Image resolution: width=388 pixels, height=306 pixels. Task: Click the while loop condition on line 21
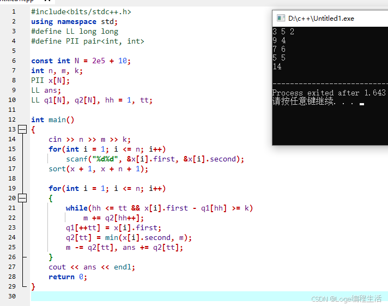point(159,208)
